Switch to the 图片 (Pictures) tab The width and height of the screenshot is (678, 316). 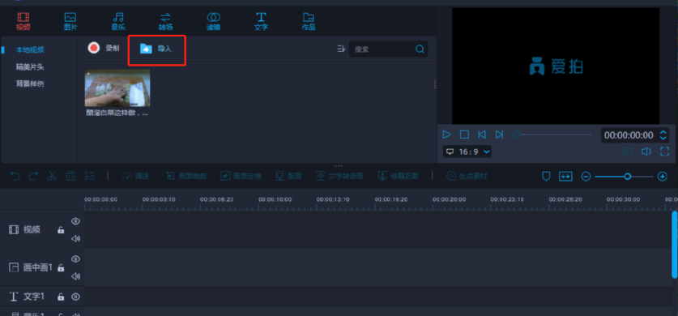click(x=70, y=21)
